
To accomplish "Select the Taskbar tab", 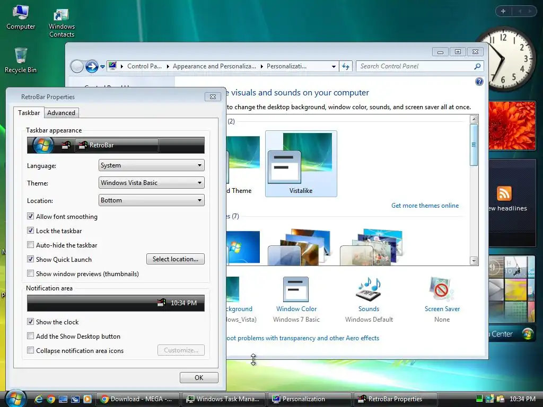I will coord(29,112).
